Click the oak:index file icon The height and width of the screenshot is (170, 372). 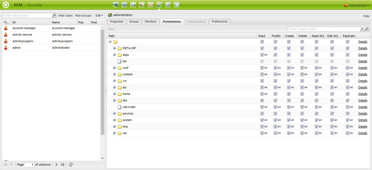119,107
